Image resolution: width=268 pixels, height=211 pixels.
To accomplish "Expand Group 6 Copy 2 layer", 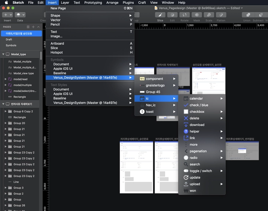I will pyautogui.click(x=6, y=111).
